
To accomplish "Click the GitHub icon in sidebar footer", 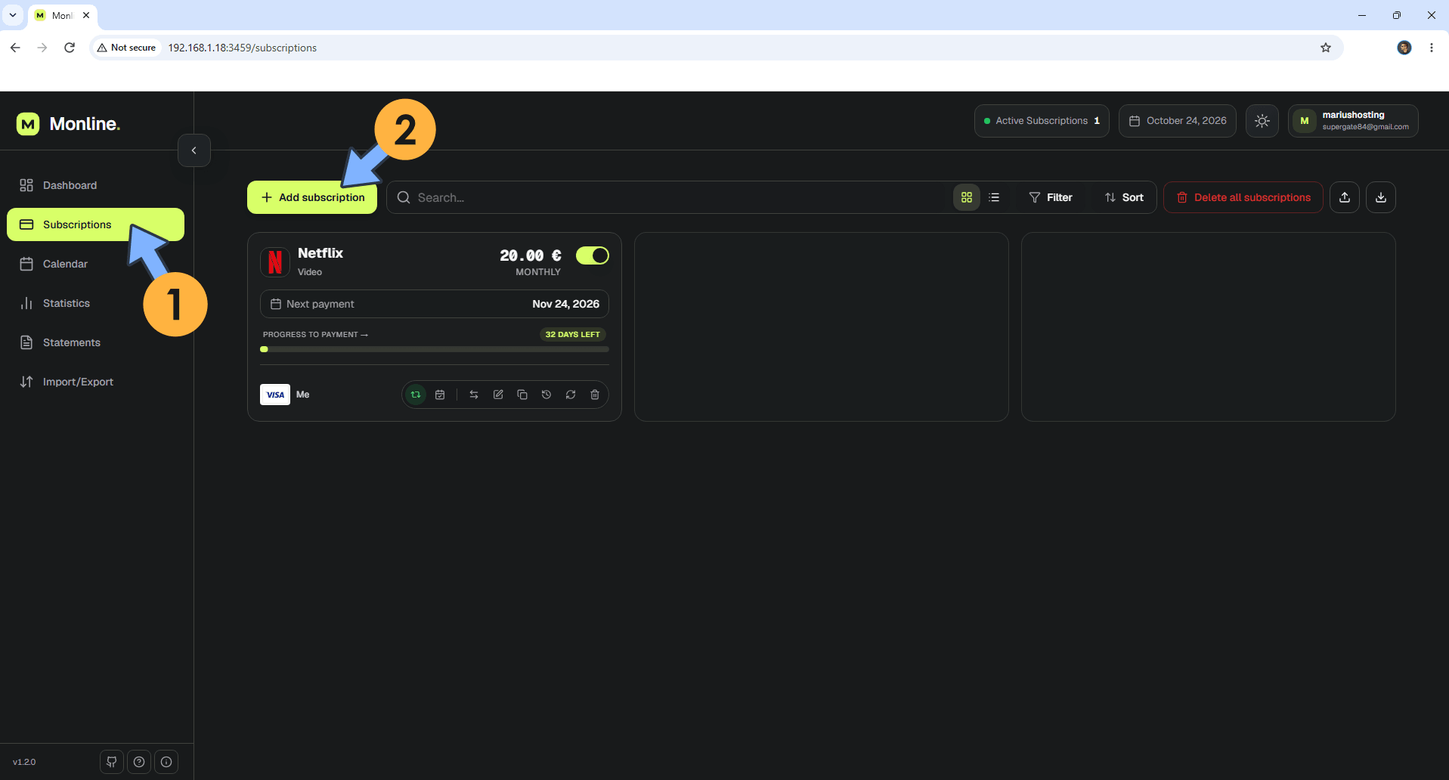I will pyautogui.click(x=112, y=762).
